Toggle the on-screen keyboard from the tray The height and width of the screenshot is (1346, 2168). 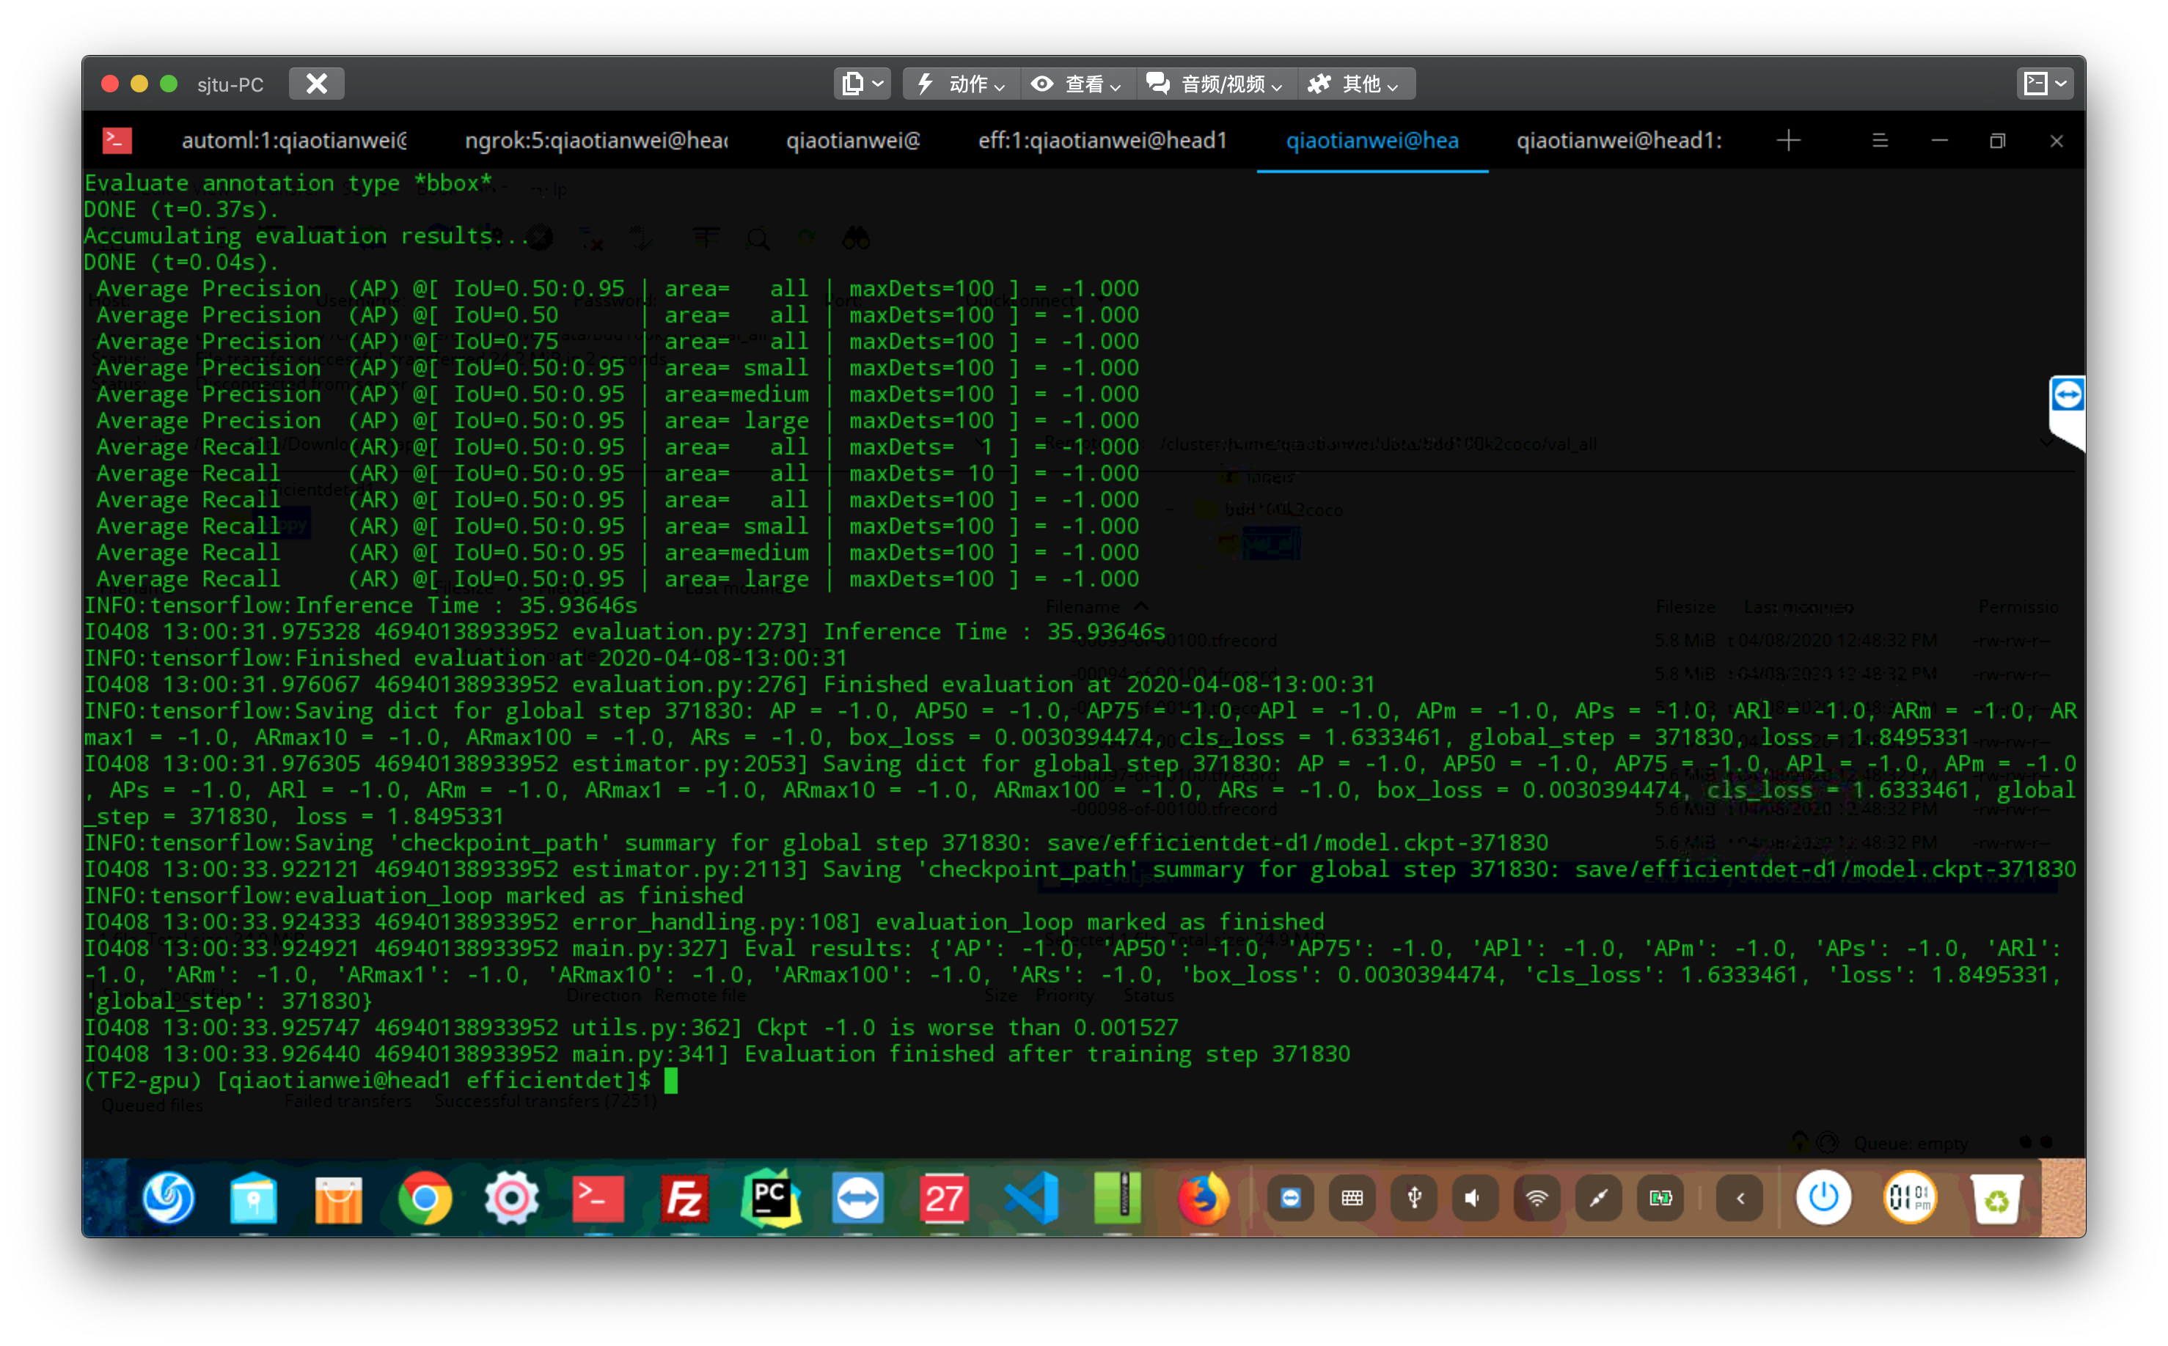1352,1197
